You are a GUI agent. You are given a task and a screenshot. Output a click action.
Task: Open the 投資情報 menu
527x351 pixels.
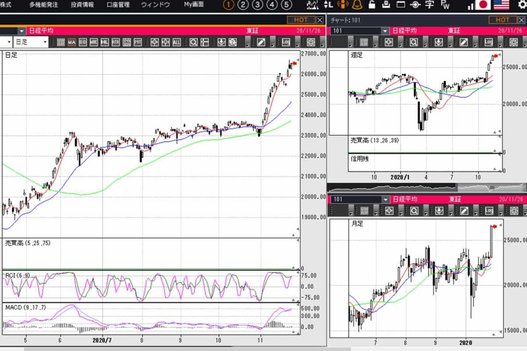tap(82, 5)
